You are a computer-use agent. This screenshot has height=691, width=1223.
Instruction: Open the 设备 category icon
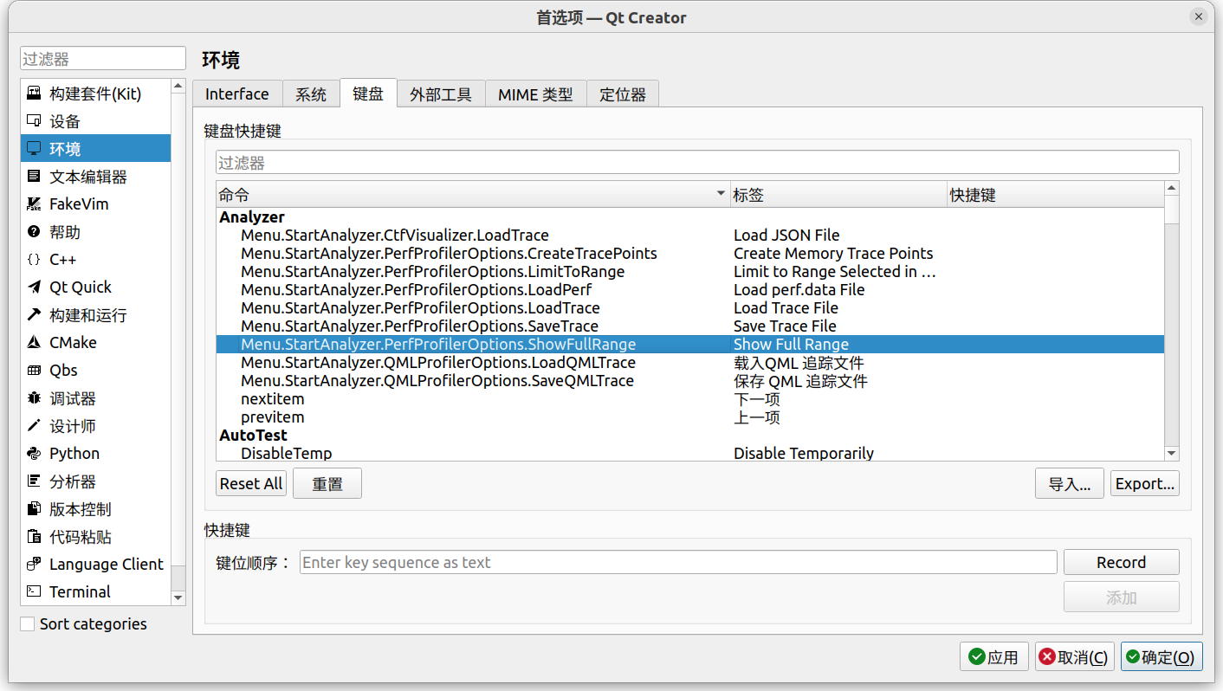click(x=34, y=121)
